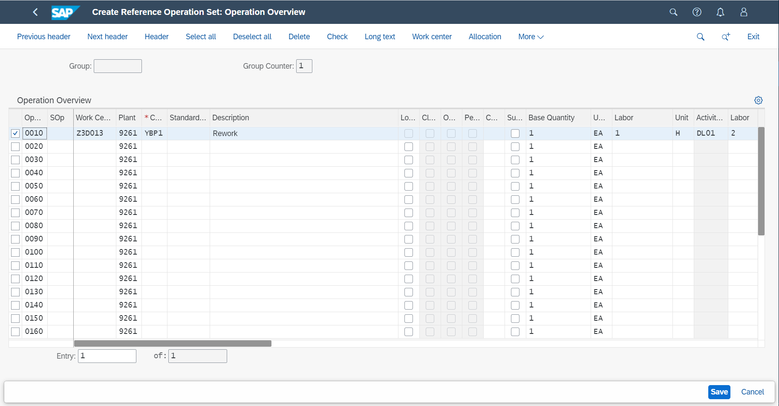Open the Work center function
The image size is (779, 406).
[x=432, y=37]
